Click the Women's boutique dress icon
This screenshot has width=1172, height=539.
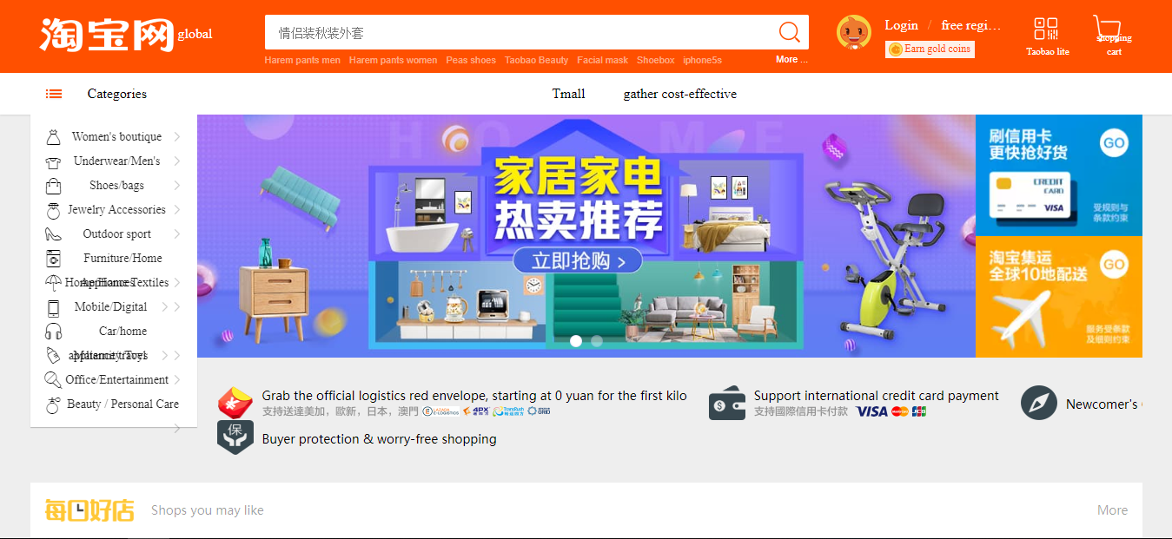click(53, 137)
